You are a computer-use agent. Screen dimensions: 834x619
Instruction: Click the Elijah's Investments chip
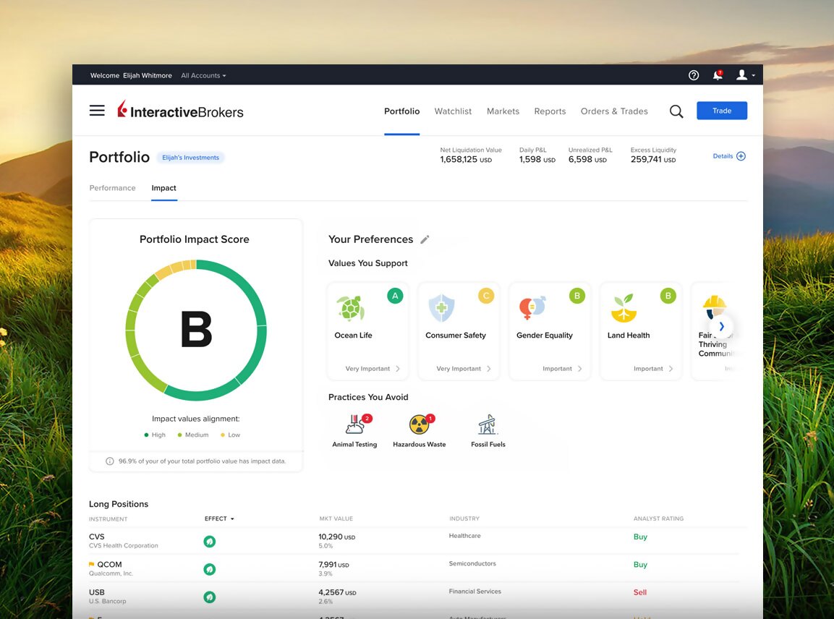point(190,157)
